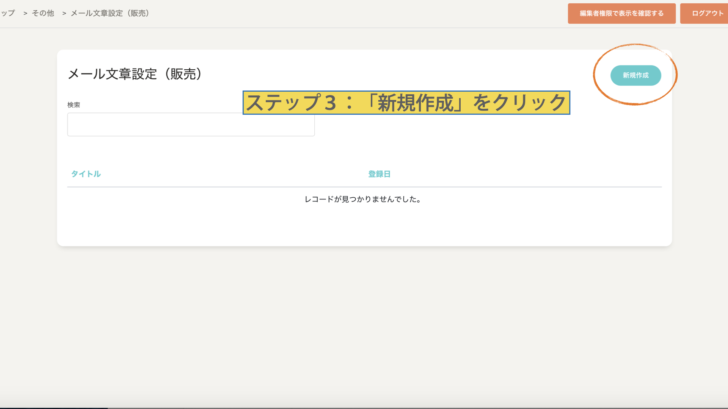Screen dimensions: 728x409
Task: Go to the top page breadcrumb ップ
Action: (x=8, y=13)
